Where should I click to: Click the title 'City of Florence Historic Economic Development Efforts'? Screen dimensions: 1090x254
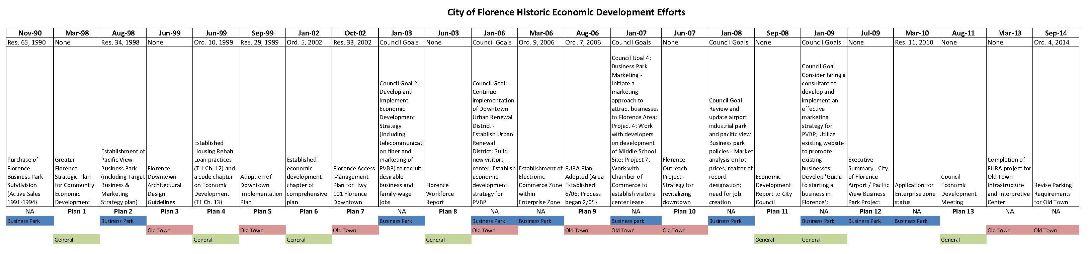click(x=566, y=12)
